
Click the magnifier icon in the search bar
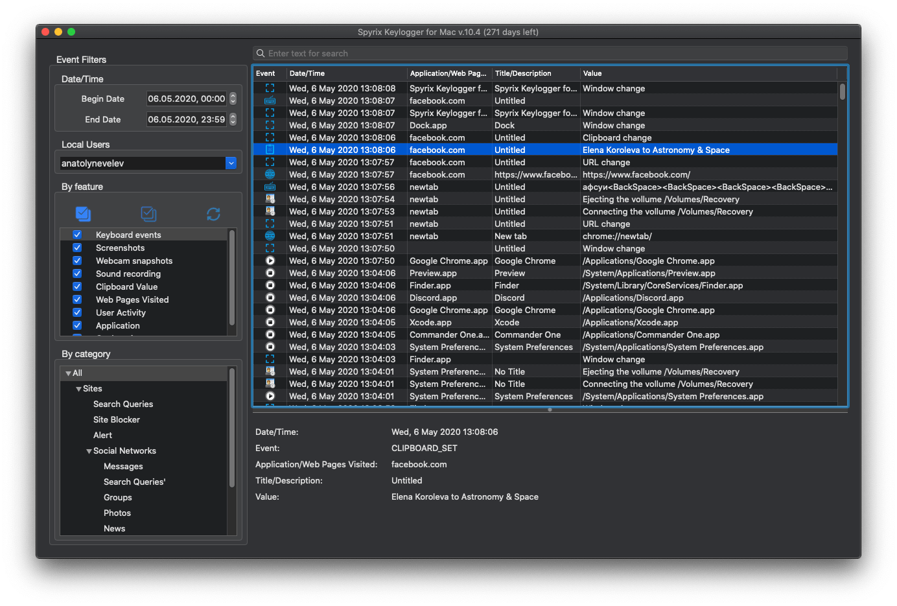(x=261, y=53)
